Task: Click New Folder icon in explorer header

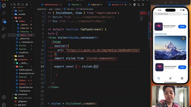Action: coord(19,5)
